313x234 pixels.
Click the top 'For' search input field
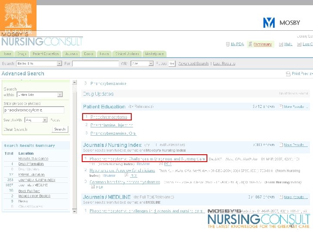tap(96, 64)
